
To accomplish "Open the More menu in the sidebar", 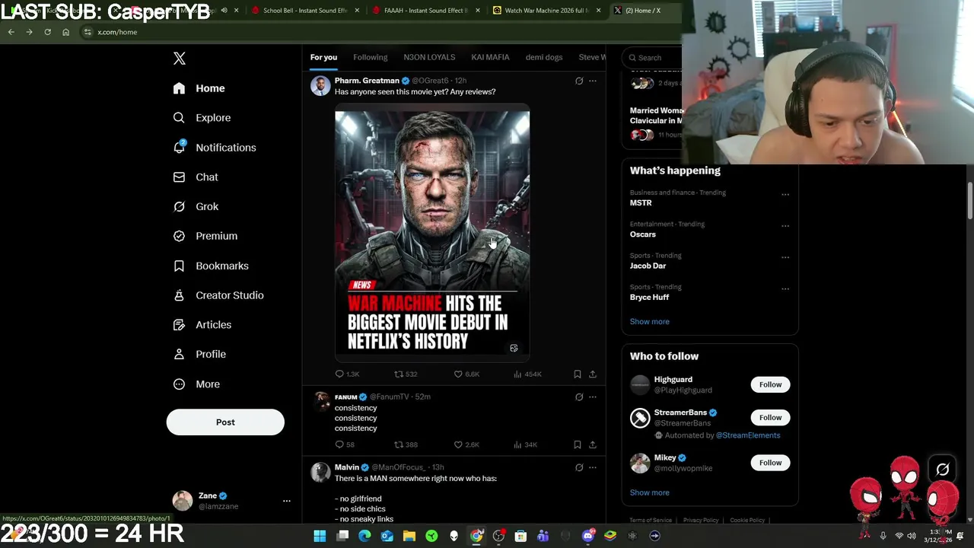I will pos(196,384).
